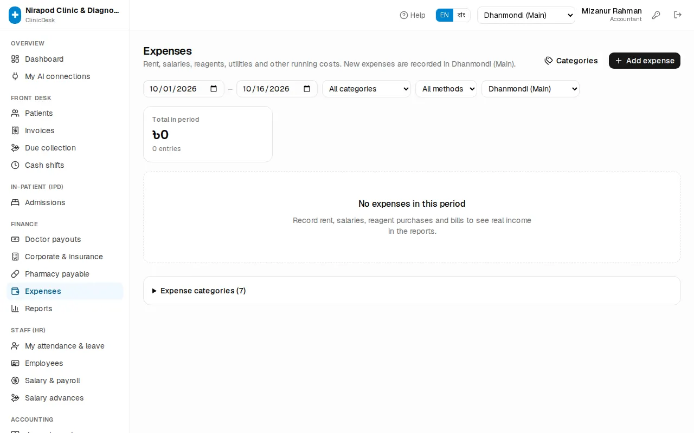Click the plug icon for My AI connections
This screenshot has height=433, width=694.
click(15, 76)
